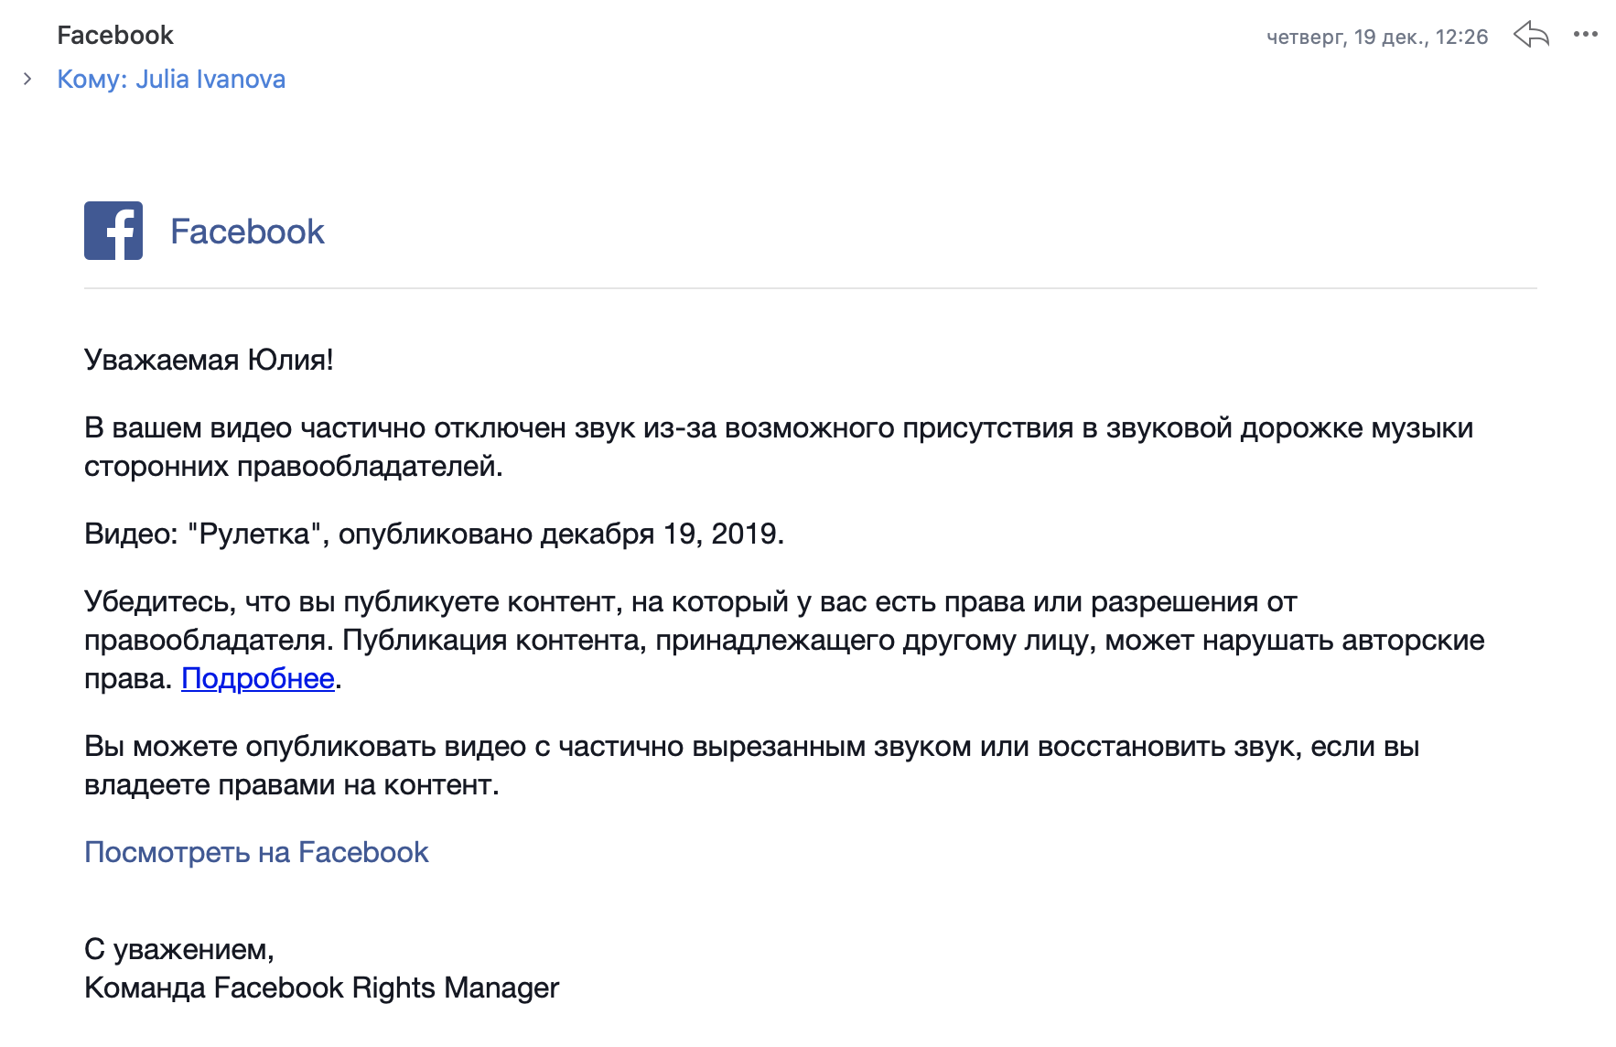
Task: Click Посмотреть на Facebook link
Action: [x=256, y=852]
